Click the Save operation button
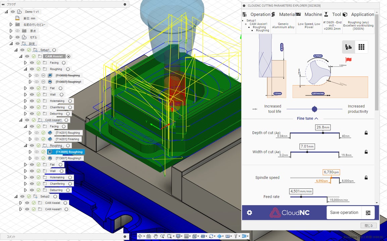 pos(344,213)
